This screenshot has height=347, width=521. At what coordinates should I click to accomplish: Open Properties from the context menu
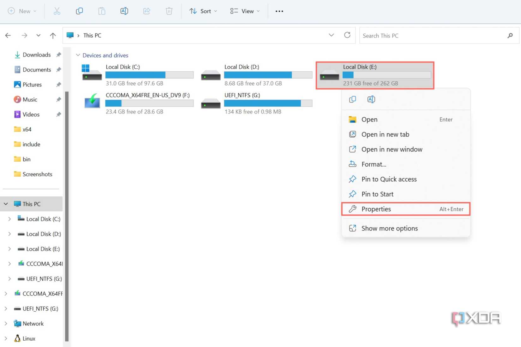point(406,209)
